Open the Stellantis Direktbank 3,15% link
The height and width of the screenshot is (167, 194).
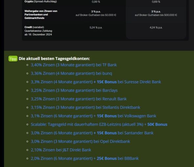[x=85, y=107]
